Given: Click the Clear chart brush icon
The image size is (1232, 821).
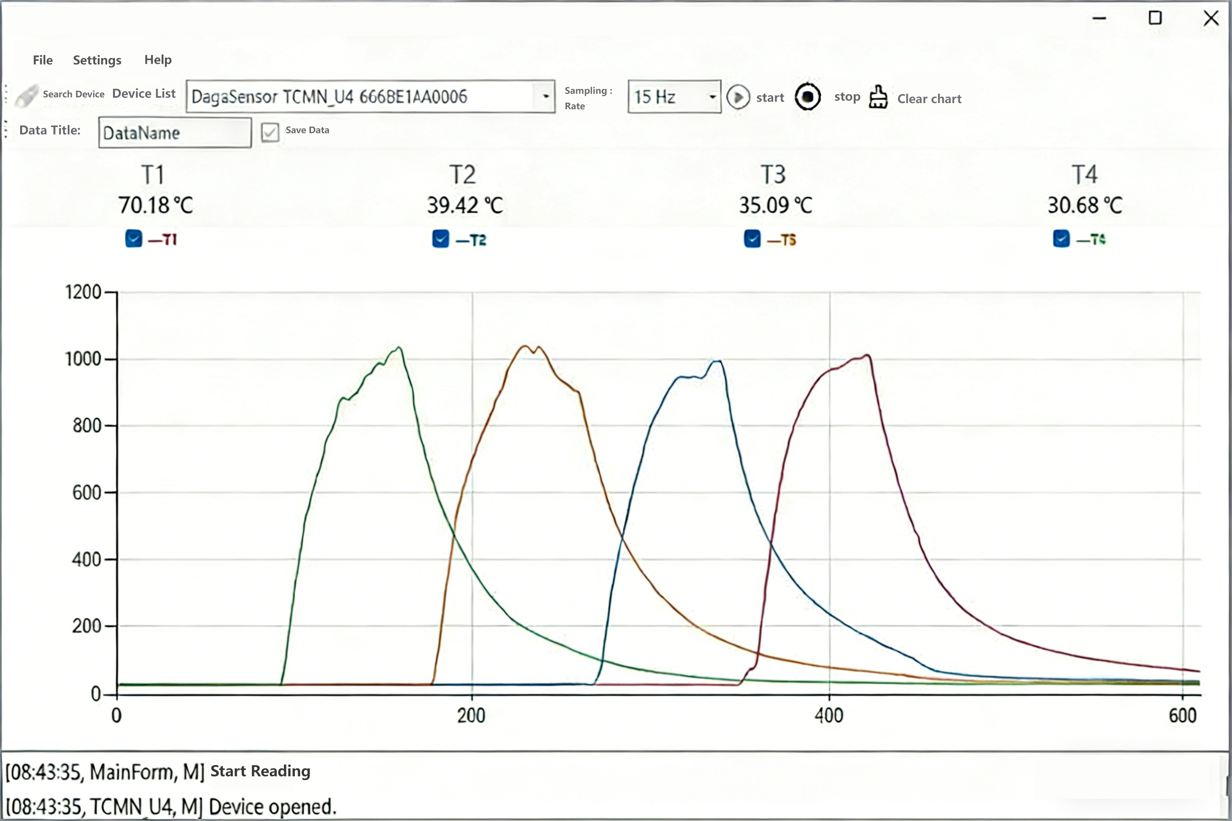Looking at the screenshot, I should point(878,97).
